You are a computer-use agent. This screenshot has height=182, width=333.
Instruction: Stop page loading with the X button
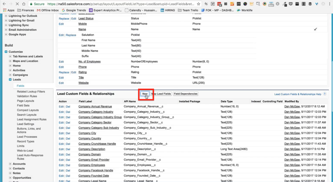[x=17, y=4]
